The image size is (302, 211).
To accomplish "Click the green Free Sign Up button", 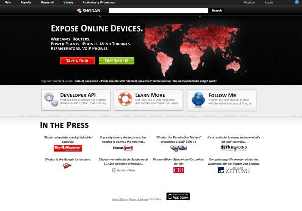I will [117, 61].
